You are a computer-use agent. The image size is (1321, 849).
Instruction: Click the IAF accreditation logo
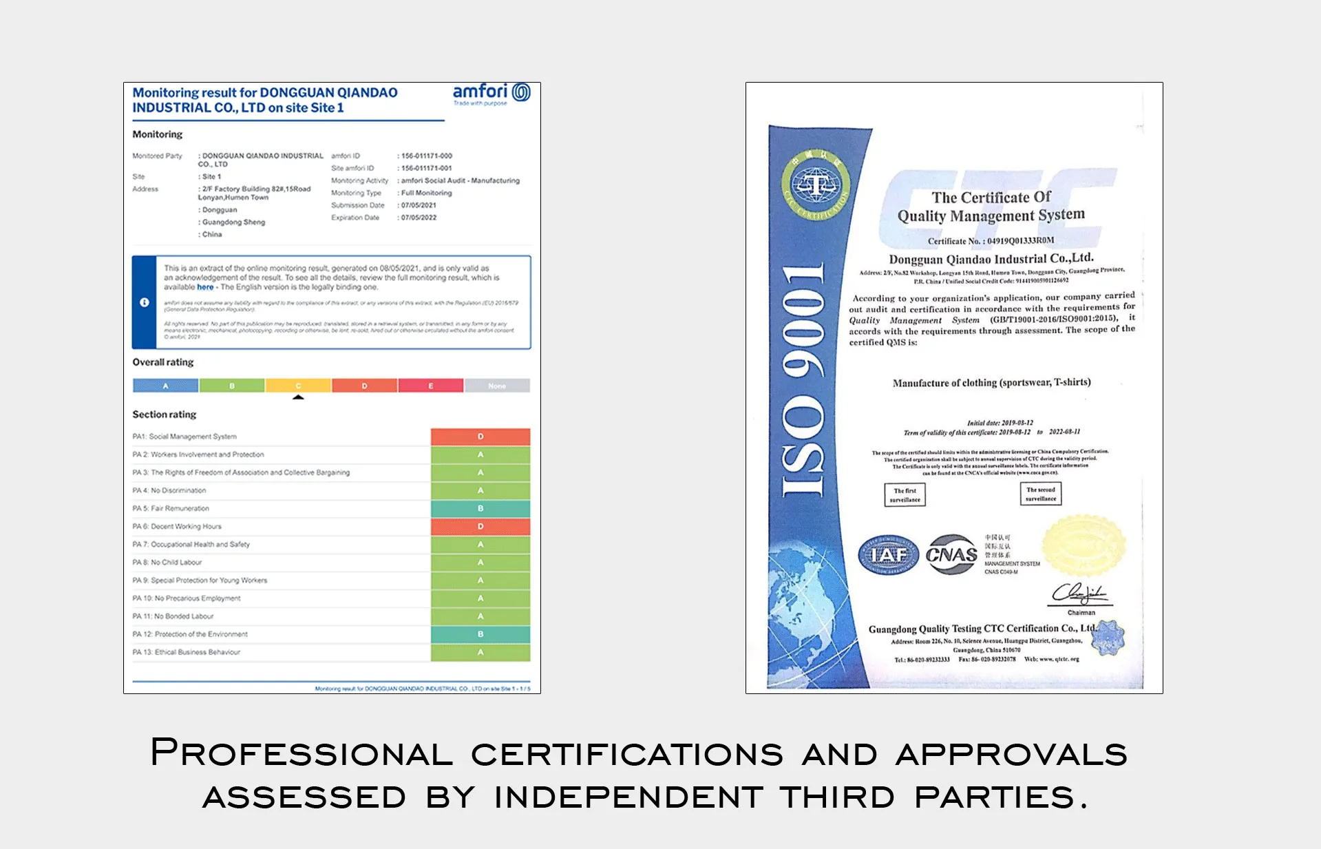889,554
